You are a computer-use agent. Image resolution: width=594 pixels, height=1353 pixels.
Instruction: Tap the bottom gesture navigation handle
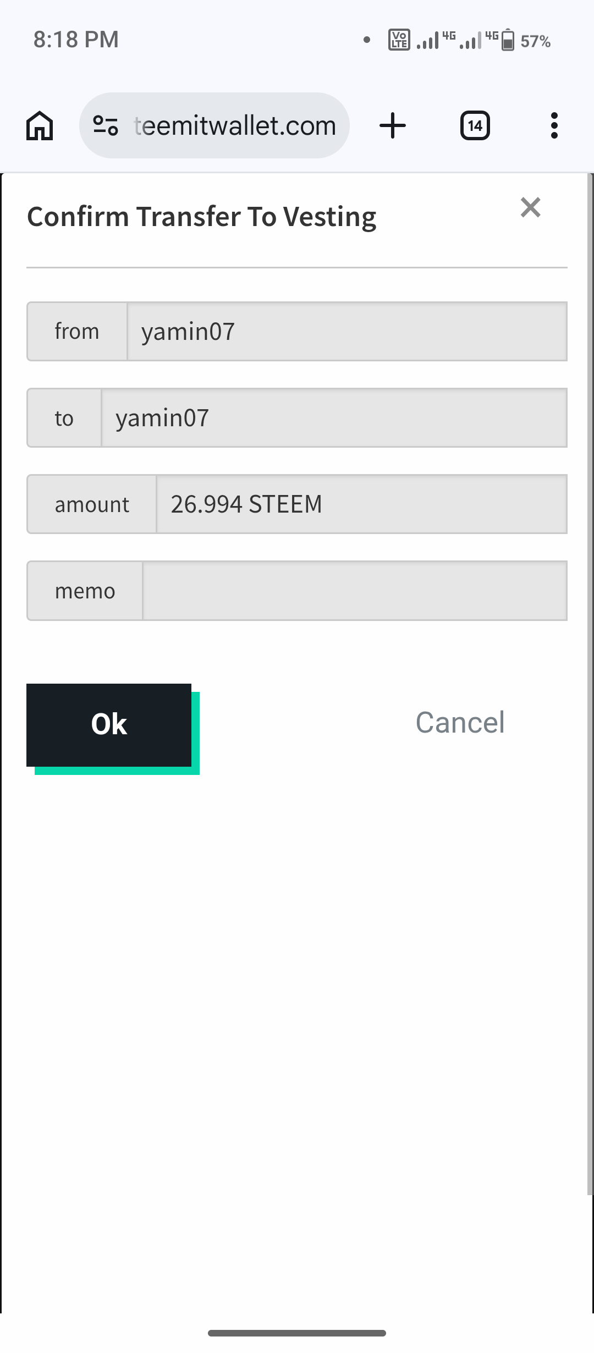click(297, 1333)
